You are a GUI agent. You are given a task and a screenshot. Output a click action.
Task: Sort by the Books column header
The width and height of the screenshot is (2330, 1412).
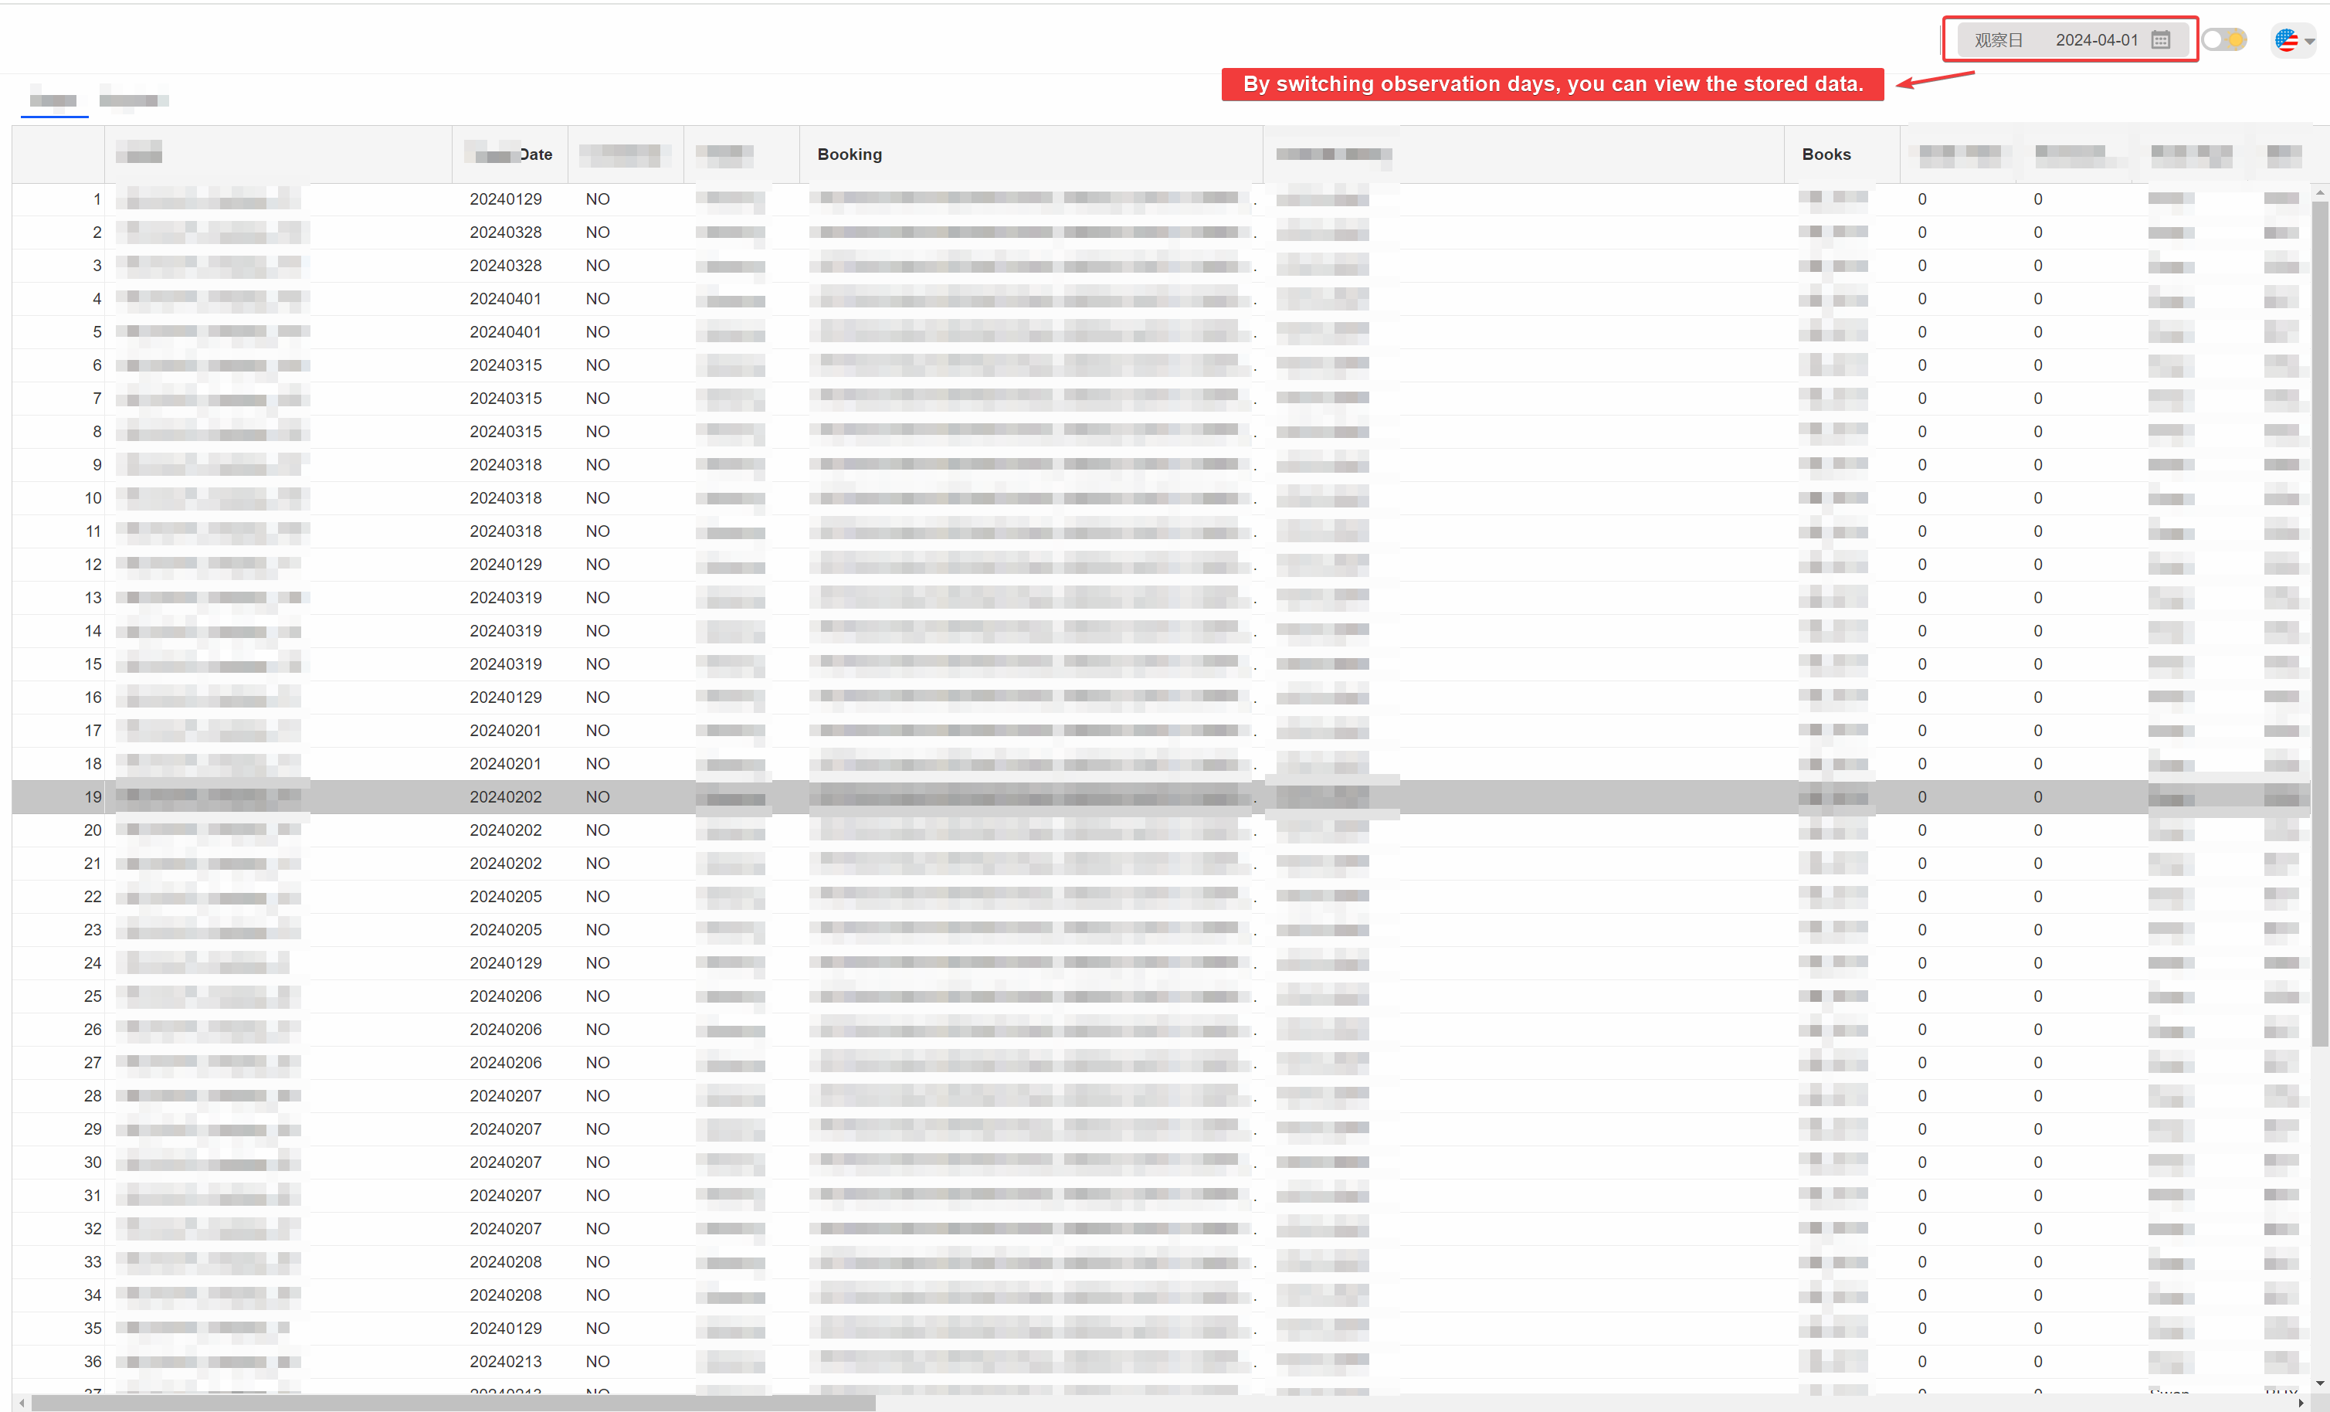pyautogui.click(x=1826, y=154)
